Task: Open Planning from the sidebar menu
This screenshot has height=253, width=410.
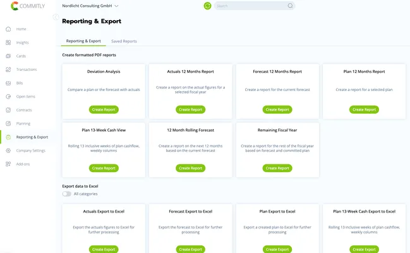Action: point(23,123)
